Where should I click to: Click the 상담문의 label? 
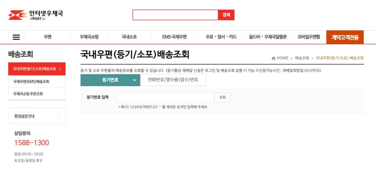click(x=22, y=133)
